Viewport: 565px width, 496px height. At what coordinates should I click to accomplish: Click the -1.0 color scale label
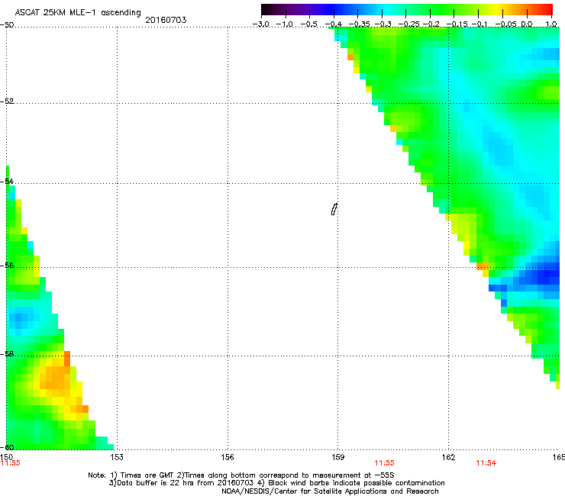[285, 24]
